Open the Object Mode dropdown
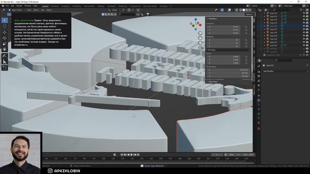The height and width of the screenshot is (174, 310). 16,10
